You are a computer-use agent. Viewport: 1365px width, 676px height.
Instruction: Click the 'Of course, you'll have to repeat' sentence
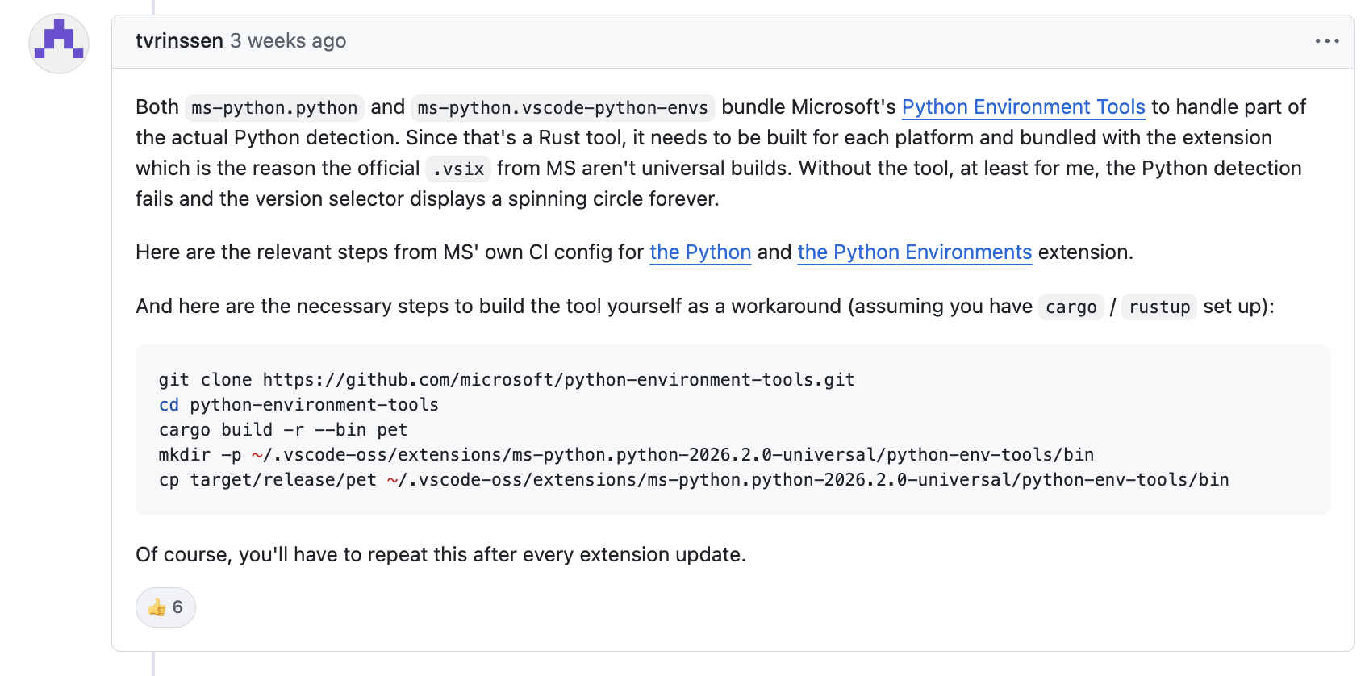click(440, 555)
